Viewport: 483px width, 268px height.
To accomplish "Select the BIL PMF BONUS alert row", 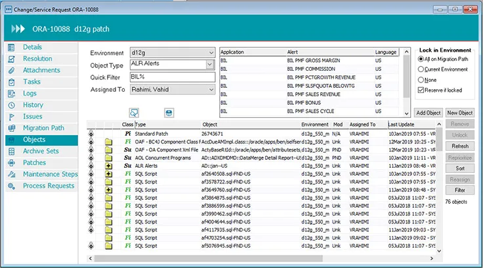I will click(x=308, y=104).
